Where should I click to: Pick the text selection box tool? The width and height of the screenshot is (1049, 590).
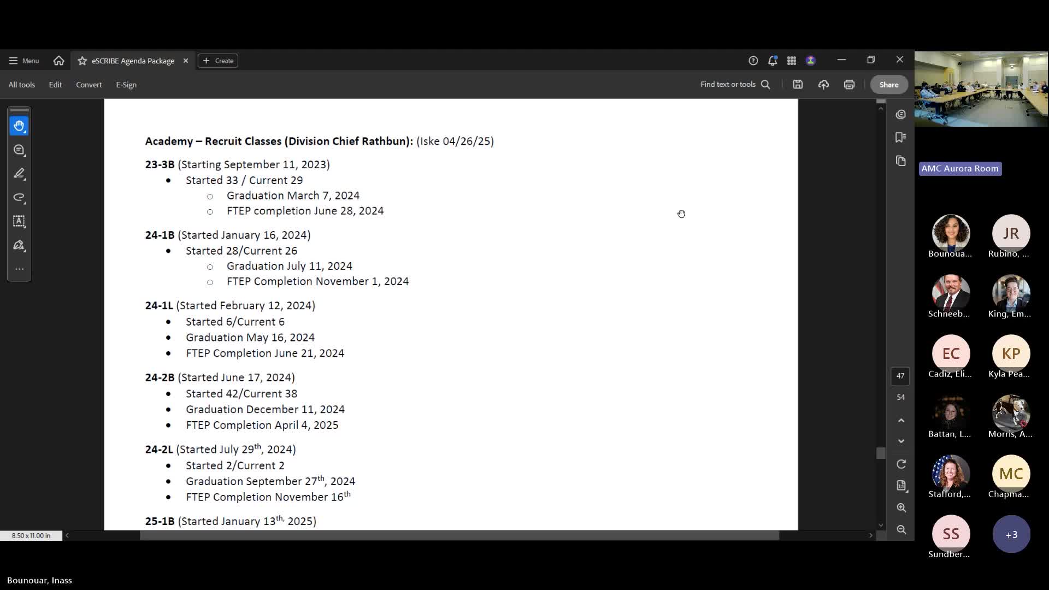pos(19,221)
